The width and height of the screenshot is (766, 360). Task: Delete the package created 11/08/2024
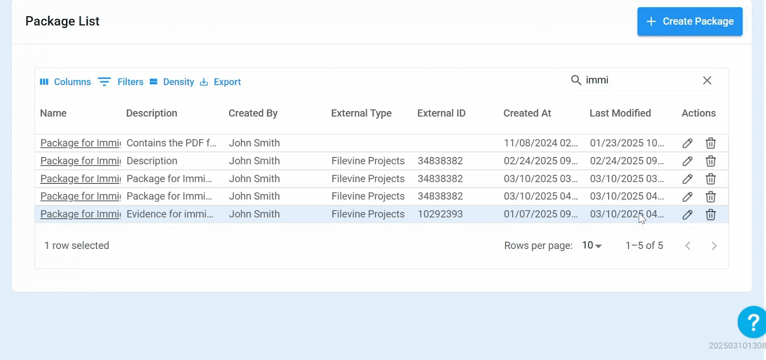(710, 143)
